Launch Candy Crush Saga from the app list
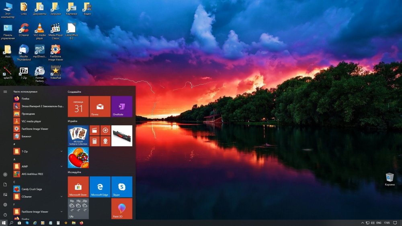Screen dimensions: 402x226 pos(39,189)
